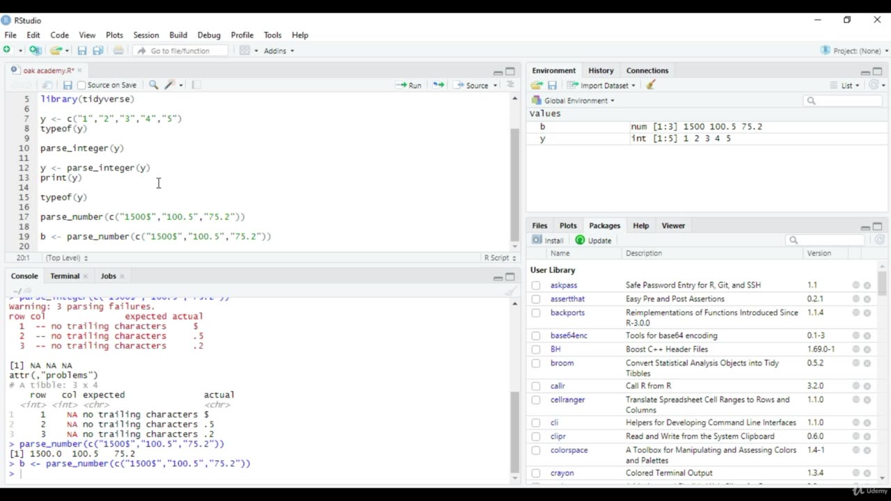This screenshot has width=891, height=501.
Task: Open the Import Dataset dropdown
Action: 601,85
